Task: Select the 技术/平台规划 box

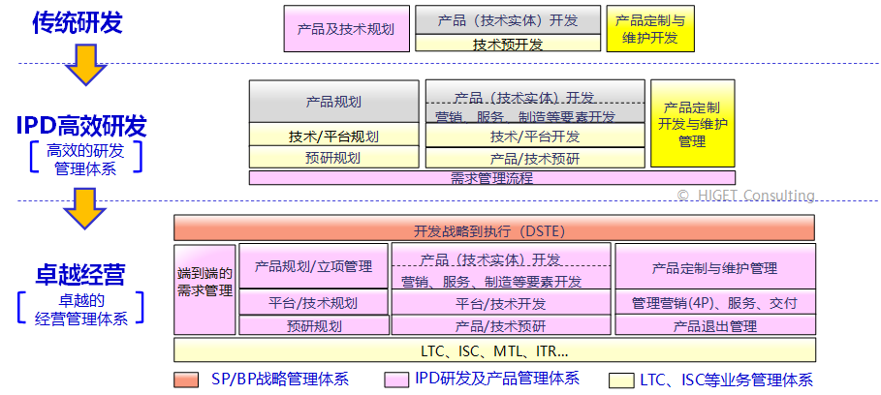Action: (x=333, y=135)
